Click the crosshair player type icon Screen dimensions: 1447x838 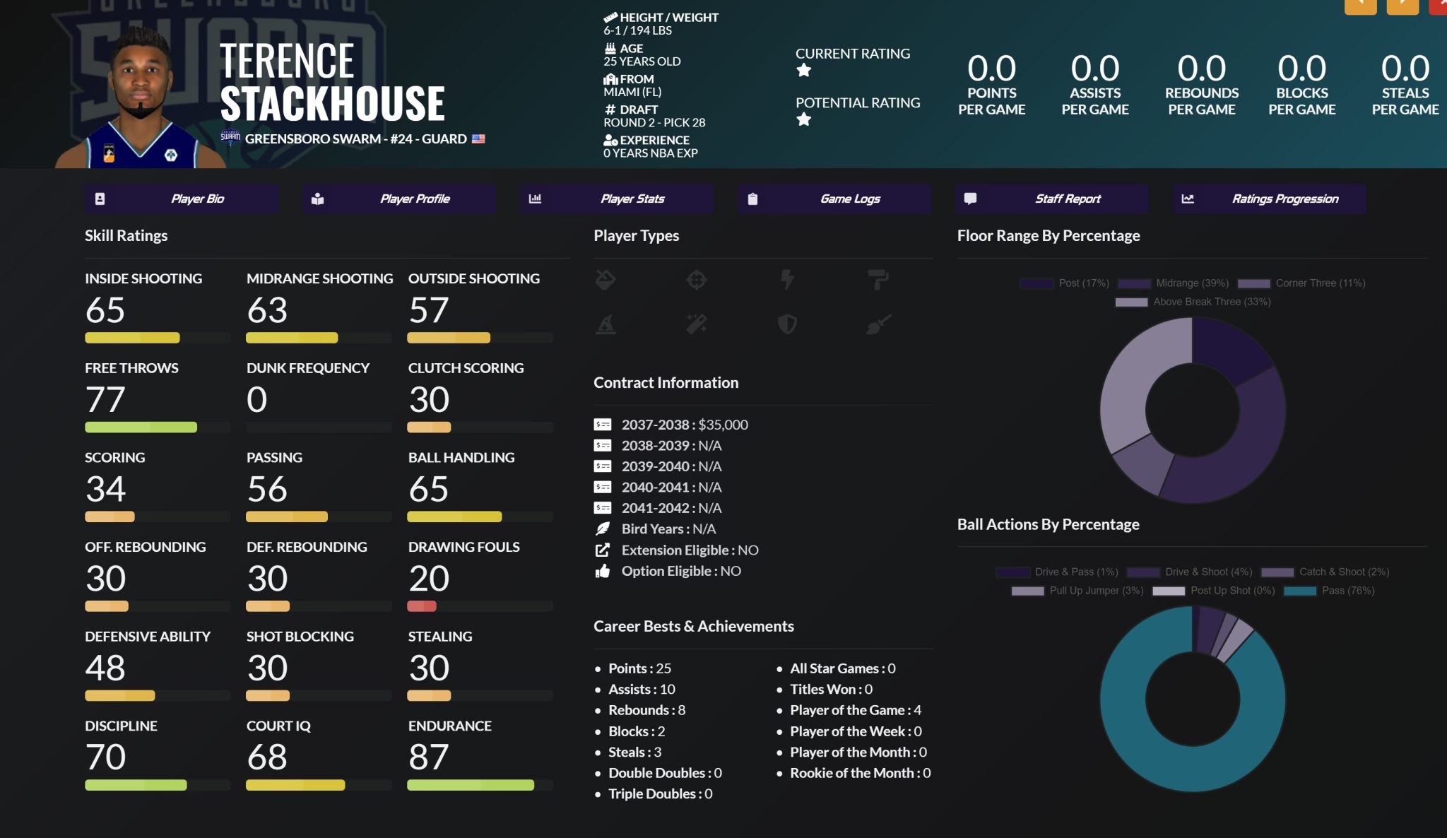coord(697,281)
